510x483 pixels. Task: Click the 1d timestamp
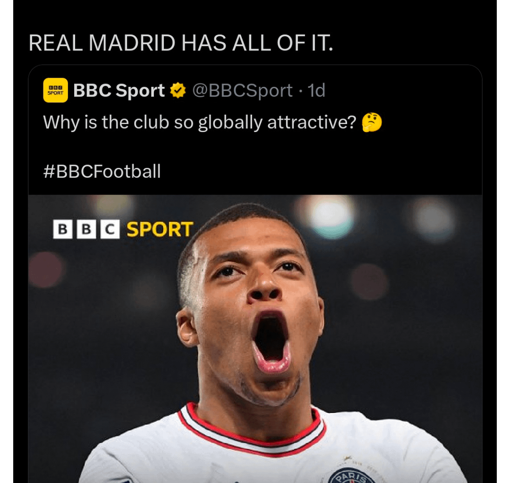pyautogui.click(x=316, y=91)
